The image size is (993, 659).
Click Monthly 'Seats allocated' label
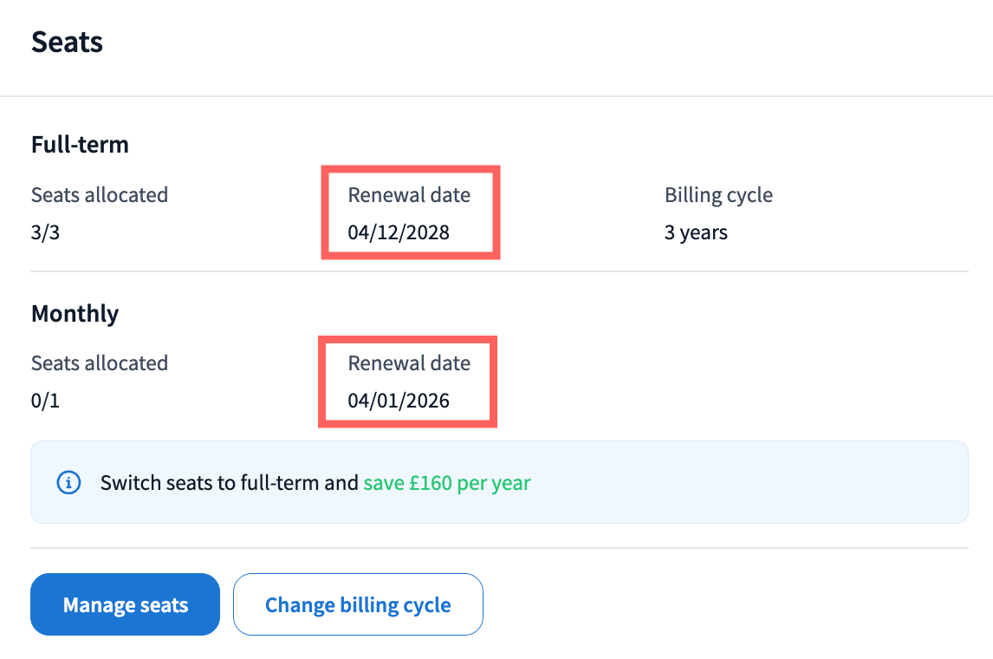(x=100, y=363)
